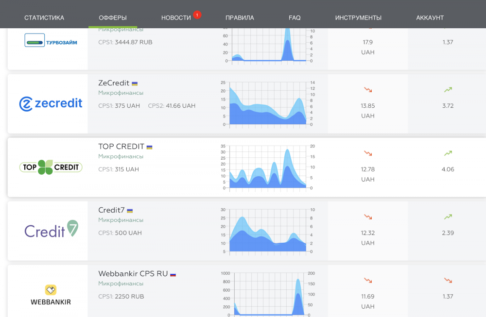Click the 1.37 value in Турбозайм row
Screen dimensions: 486x317
[x=448, y=42]
